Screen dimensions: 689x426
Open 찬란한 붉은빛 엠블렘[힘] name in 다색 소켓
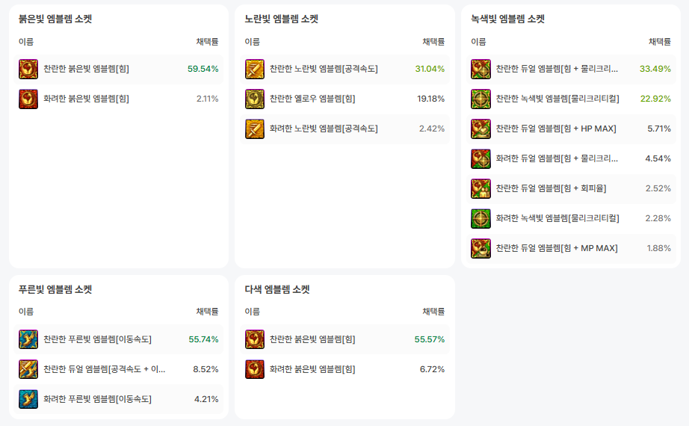[312, 339]
